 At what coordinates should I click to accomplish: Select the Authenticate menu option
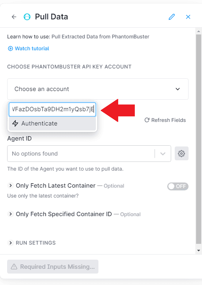click(x=52, y=123)
